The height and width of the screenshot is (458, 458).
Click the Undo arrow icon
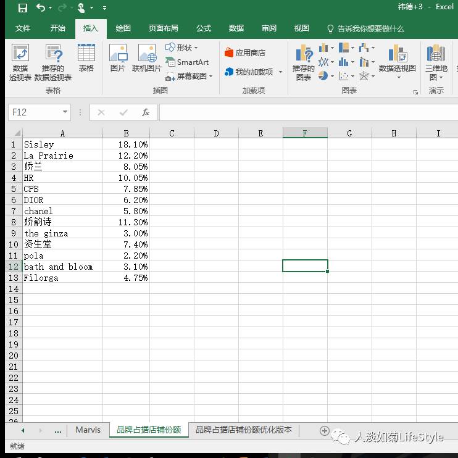click(x=41, y=8)
